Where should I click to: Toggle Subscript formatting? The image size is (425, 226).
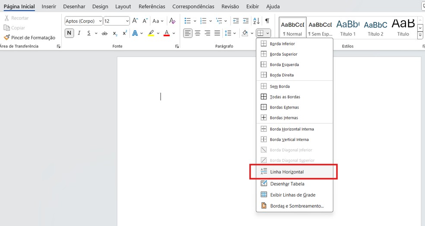pyautogui.click(x=115, y=33)
